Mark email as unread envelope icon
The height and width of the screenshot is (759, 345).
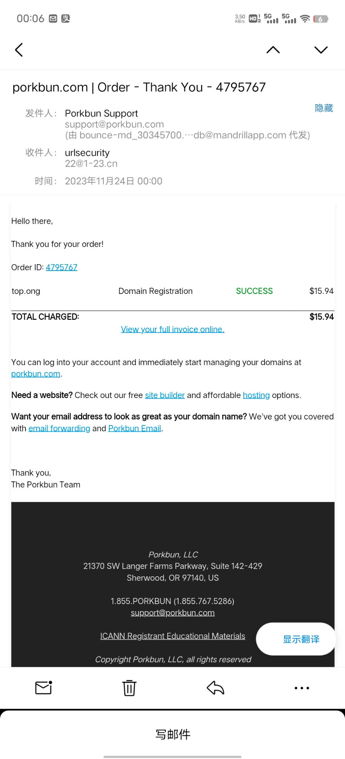click(x=43, y=688)
